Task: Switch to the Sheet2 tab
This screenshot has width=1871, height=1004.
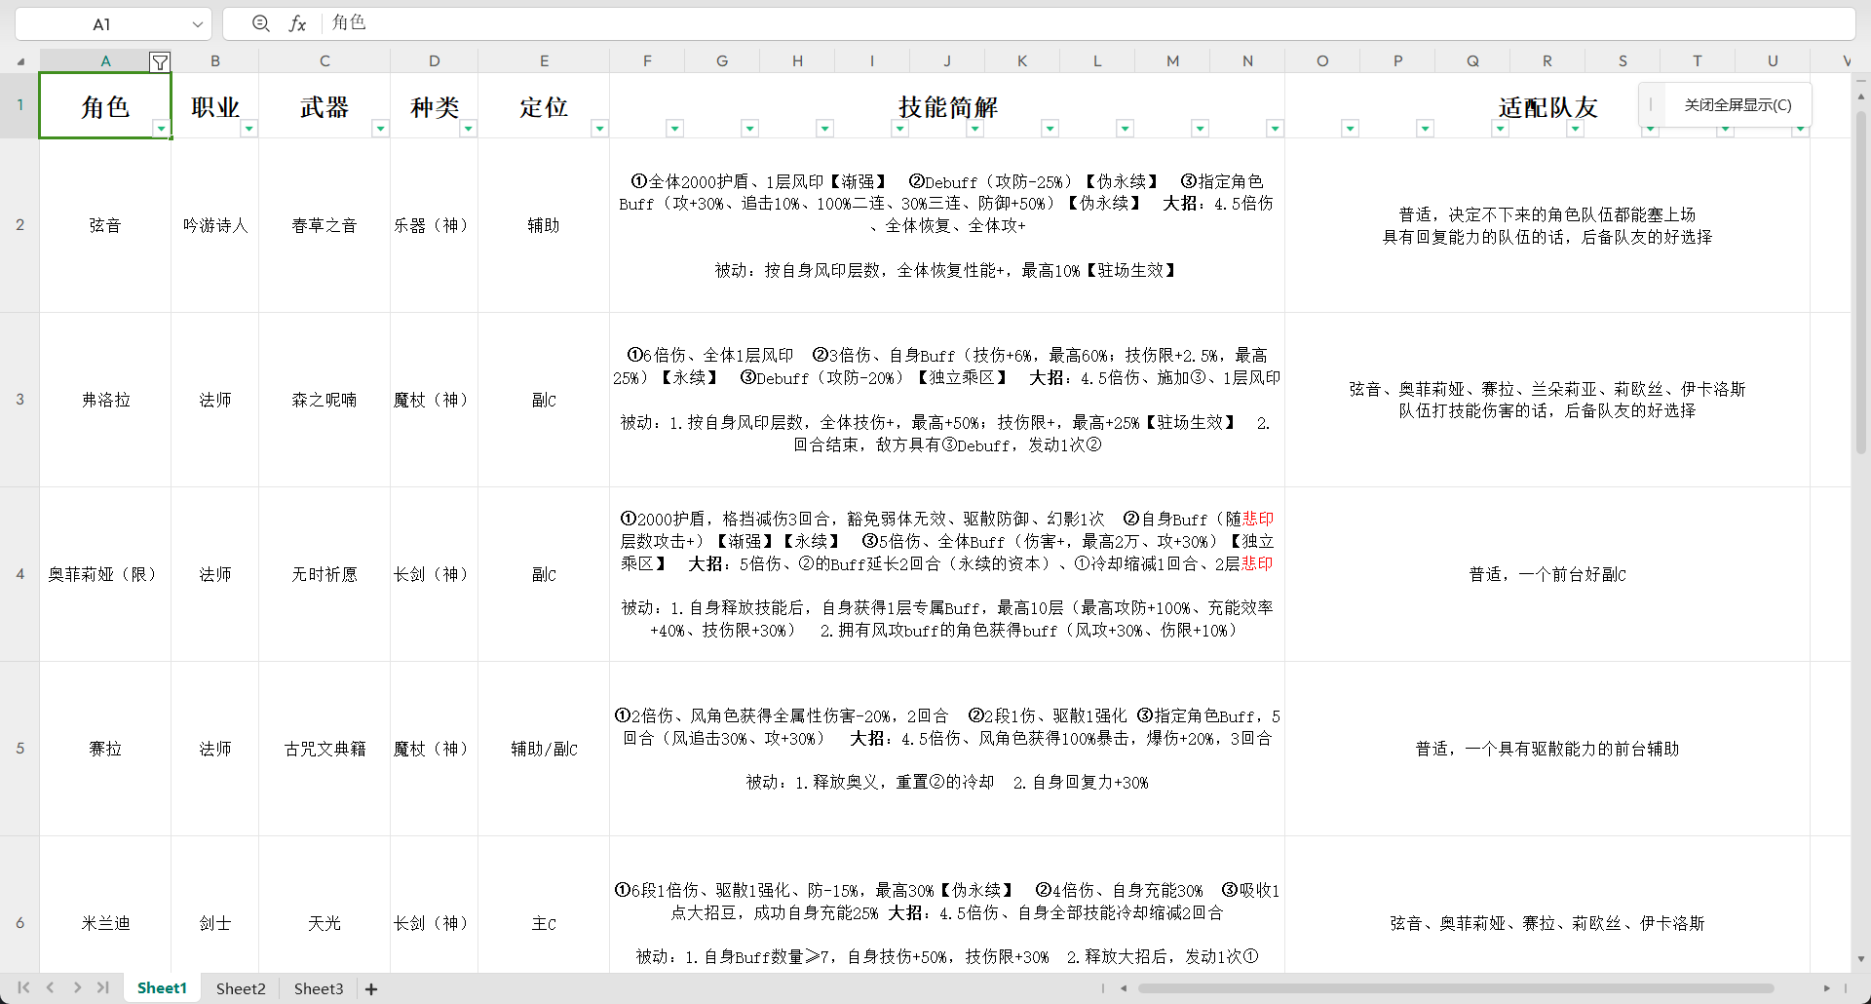Action: [240, 988]
